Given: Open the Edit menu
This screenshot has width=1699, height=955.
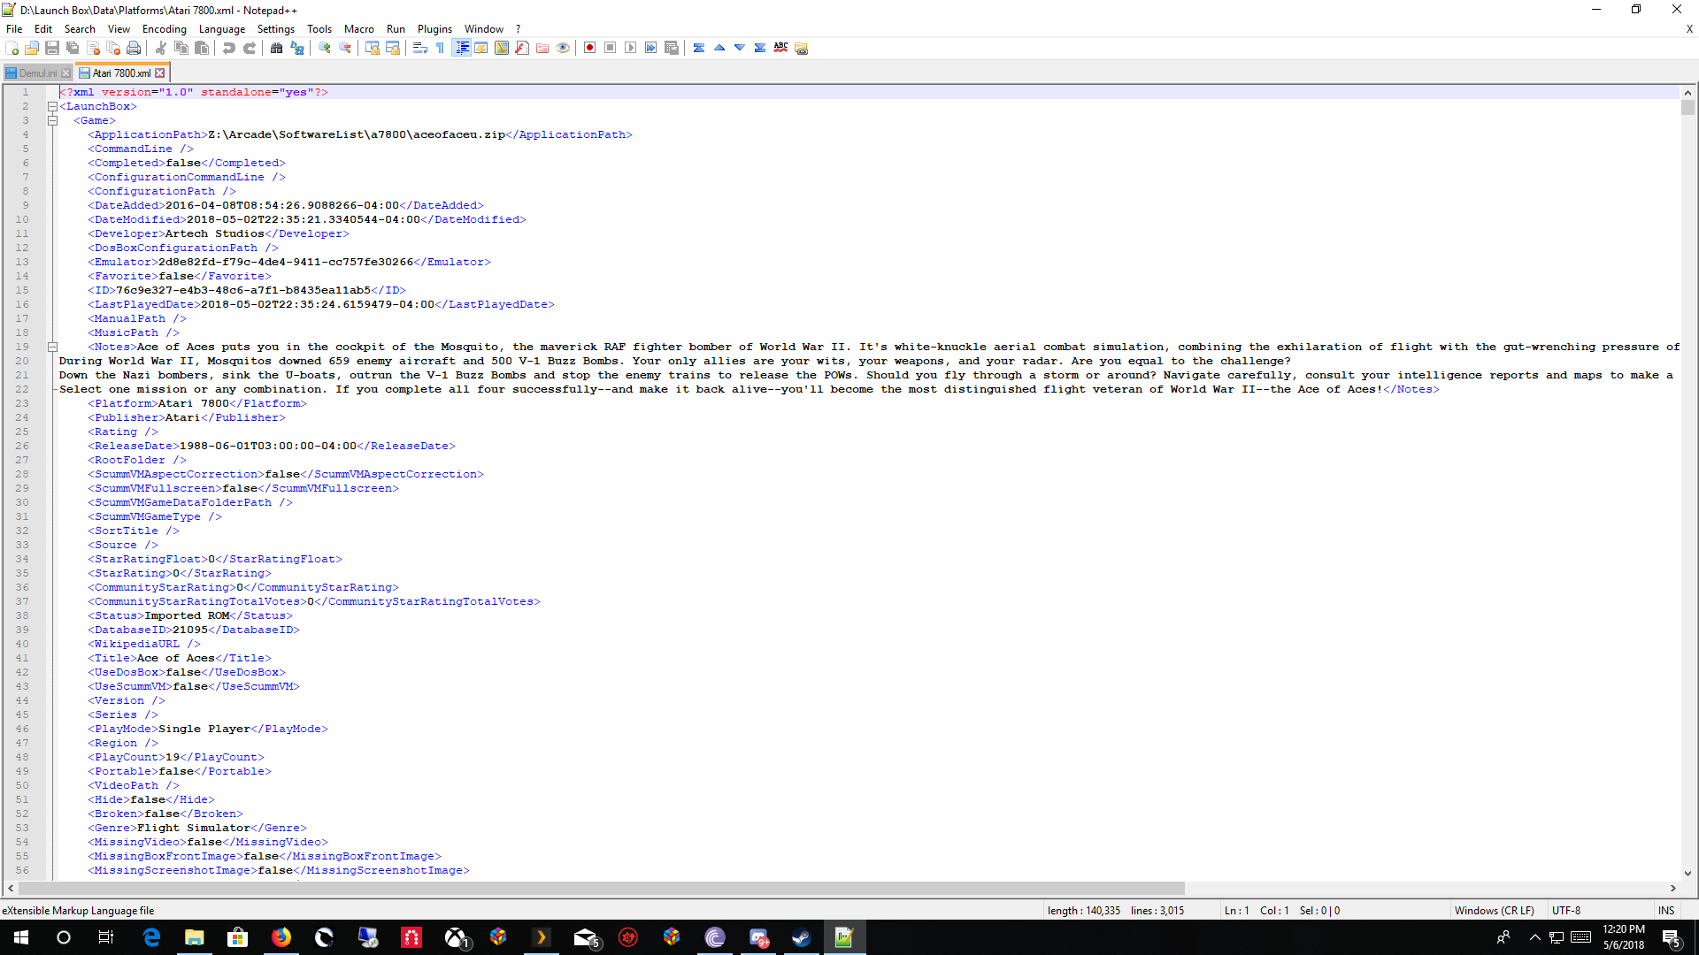Looking at the screenshot, I should (x=43, y=28).
